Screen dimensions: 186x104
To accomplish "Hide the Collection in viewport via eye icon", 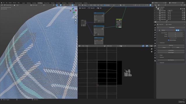I will click(183, 9).
